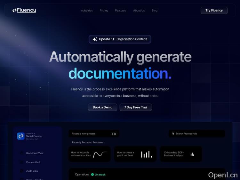Click the green On track status icon
Viewport: 240px width, 180px height.
92,175
